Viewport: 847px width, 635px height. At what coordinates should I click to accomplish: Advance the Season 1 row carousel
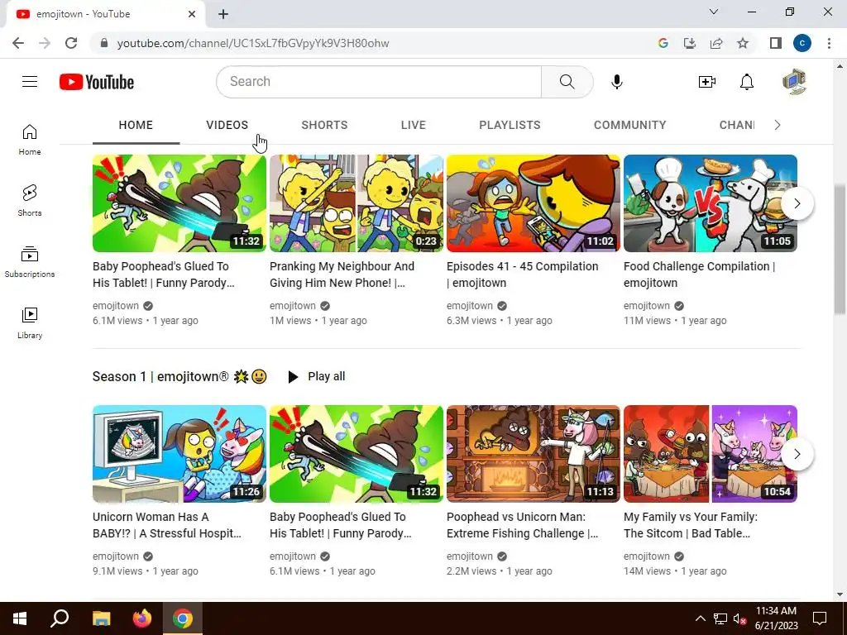point(797,454)
